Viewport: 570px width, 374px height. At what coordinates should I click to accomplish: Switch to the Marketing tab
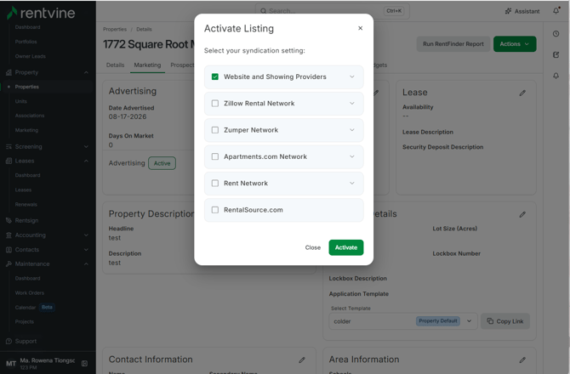[147, 65]
